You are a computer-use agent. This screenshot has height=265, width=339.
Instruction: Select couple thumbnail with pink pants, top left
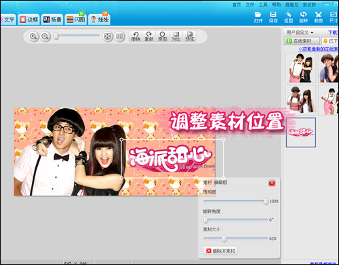(301, 68)
